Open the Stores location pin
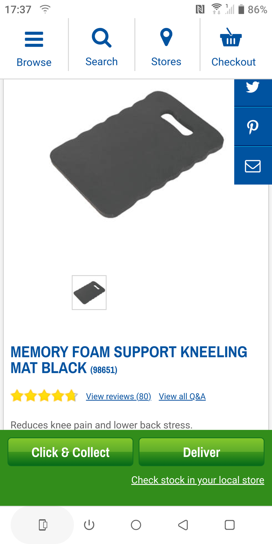This screenshot has width=272, height=544. click(166, 37)
